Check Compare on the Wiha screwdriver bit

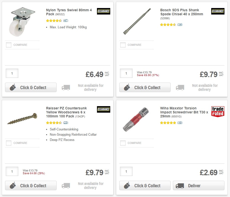pos(123,143)
